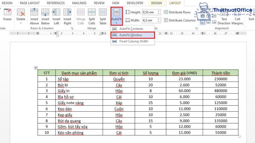The width and height of the screenshot is (255, 143).
Task: Click the 'Kẹp giấy' cell
Action: click(x=79, y=115)
